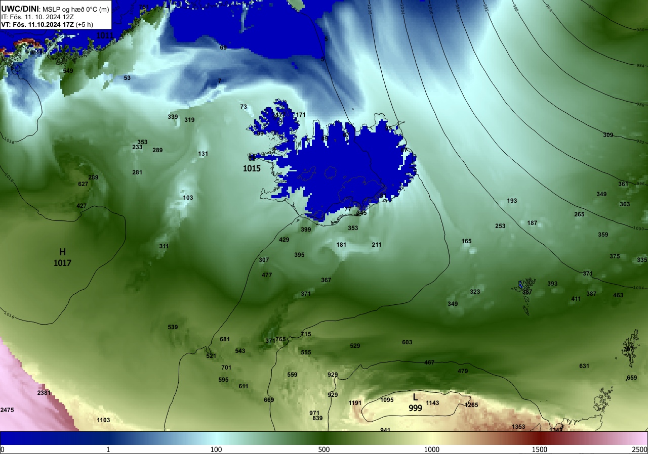Image resolution: width=648 pixels, height=454 pixels.
Task: Select the 627 value
Action: click(83, 184)
